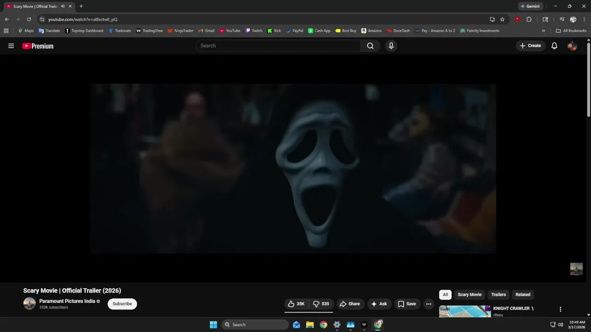Open the Topstep Dashboard bookmark
This screenshot has height=332, width=591.
pos(84,31)
